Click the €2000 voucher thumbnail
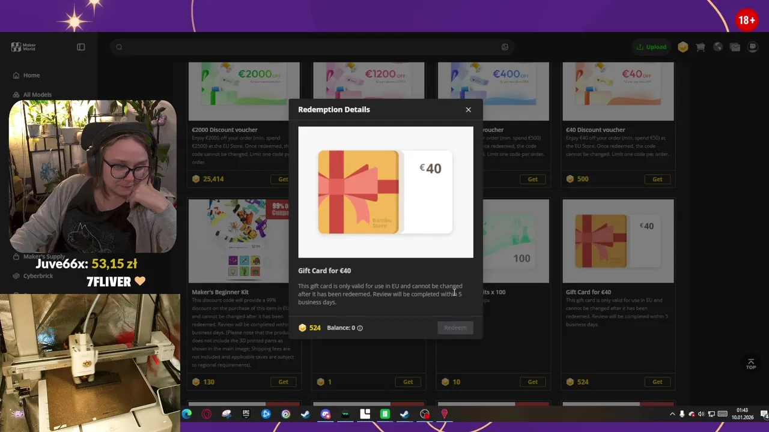Viewport: 769px width, 432px height. click(244, 91)
